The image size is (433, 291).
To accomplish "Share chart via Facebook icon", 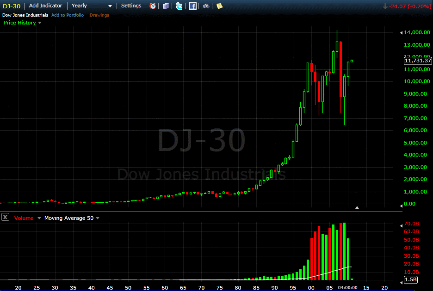I will pyautogui.click(x=193, y=6).
